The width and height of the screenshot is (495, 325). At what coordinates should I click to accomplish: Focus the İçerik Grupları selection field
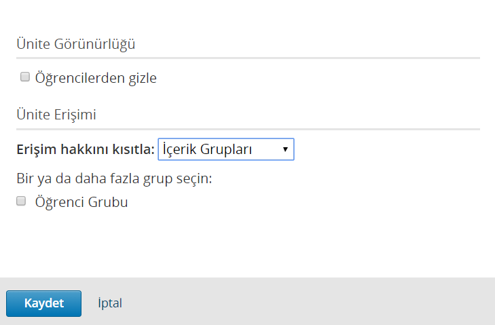(x=226, y=149)
